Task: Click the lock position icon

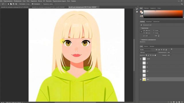Action: 151,55
